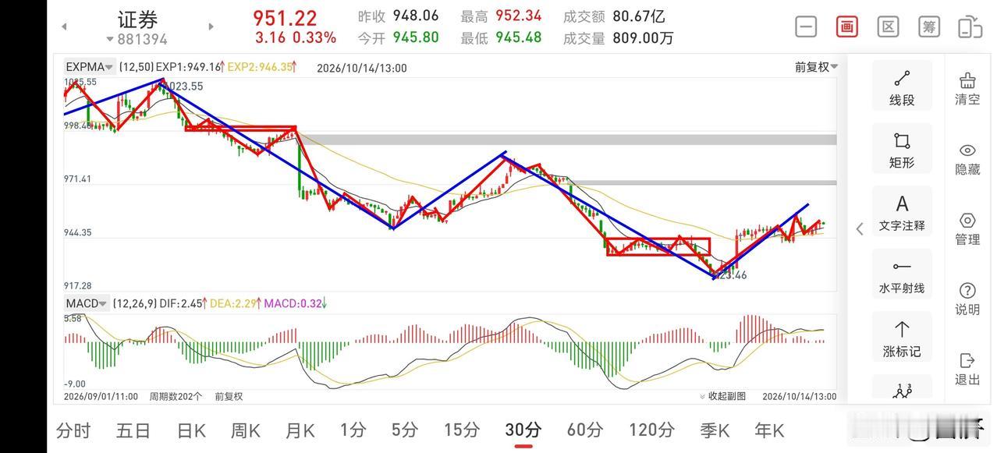Select the 线段 line segment drawing tool
The width and height of the screenshot is (997, 453).
pos(902,87)
